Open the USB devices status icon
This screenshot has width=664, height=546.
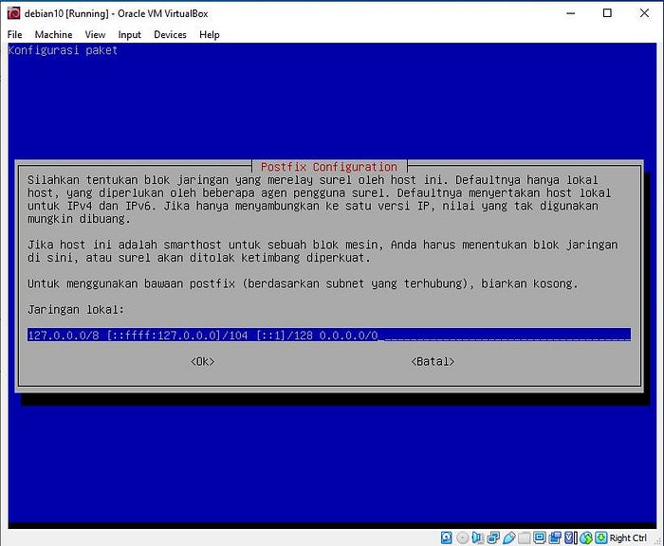tap(509, 538)
